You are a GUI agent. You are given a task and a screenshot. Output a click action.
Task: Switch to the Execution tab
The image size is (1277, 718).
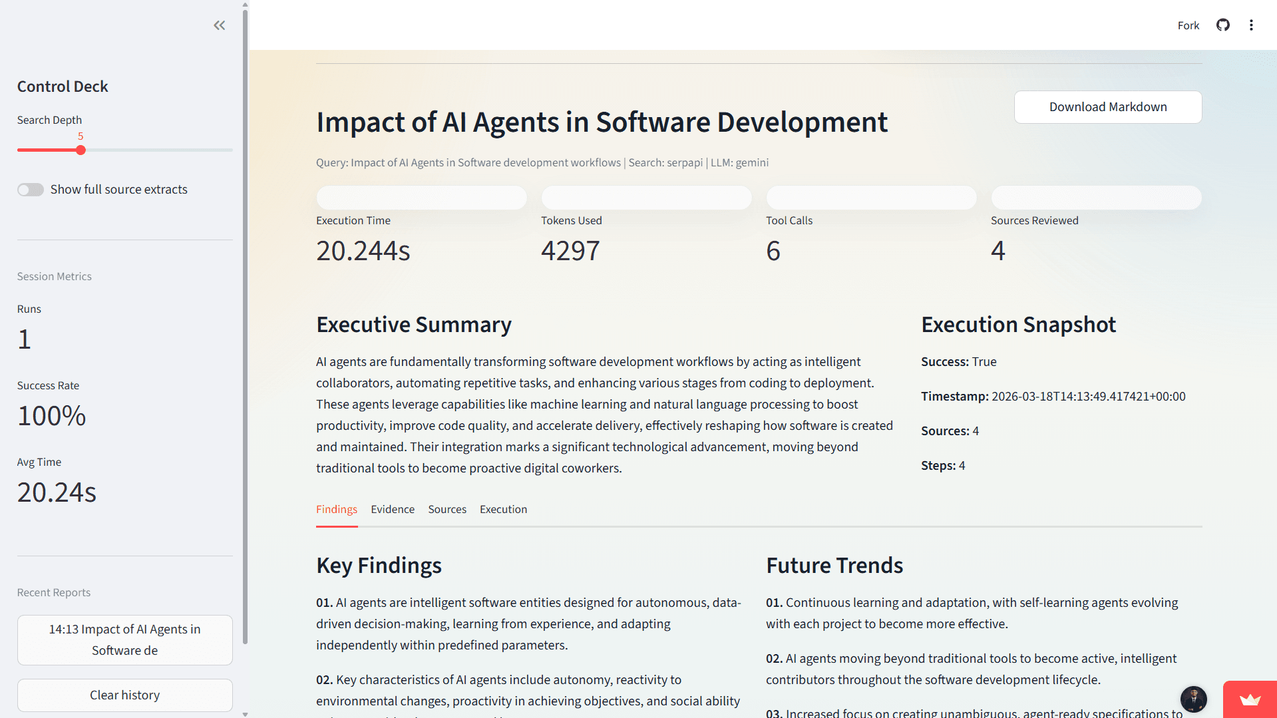[503, 509]
